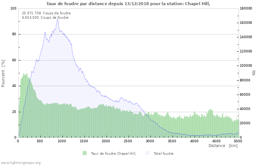257x165 pixels.
Task: Click the 5000 tick on the distance axis
Action: 238,141
